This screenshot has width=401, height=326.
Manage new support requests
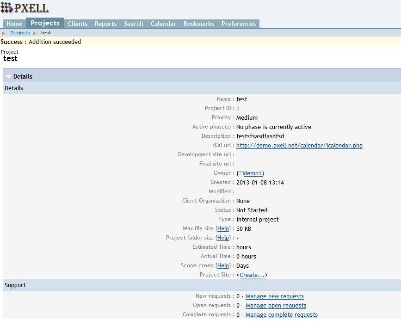[x=274, y=296]
